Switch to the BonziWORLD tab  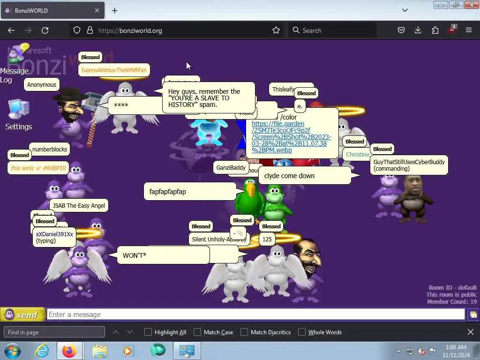[x=52, y=10]
